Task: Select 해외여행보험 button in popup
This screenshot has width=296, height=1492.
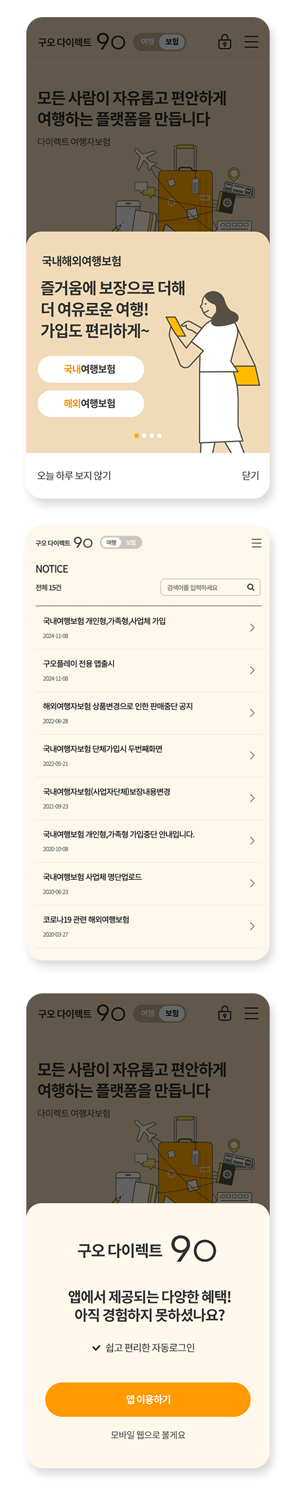Action: [x=91, y=403]
